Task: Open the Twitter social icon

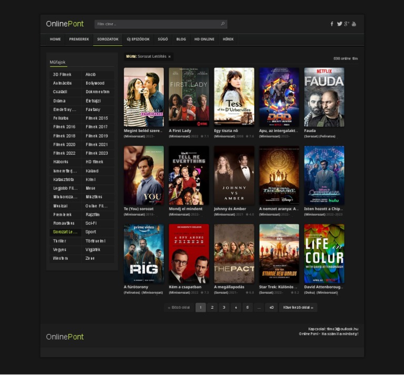Action: point(340,24)
